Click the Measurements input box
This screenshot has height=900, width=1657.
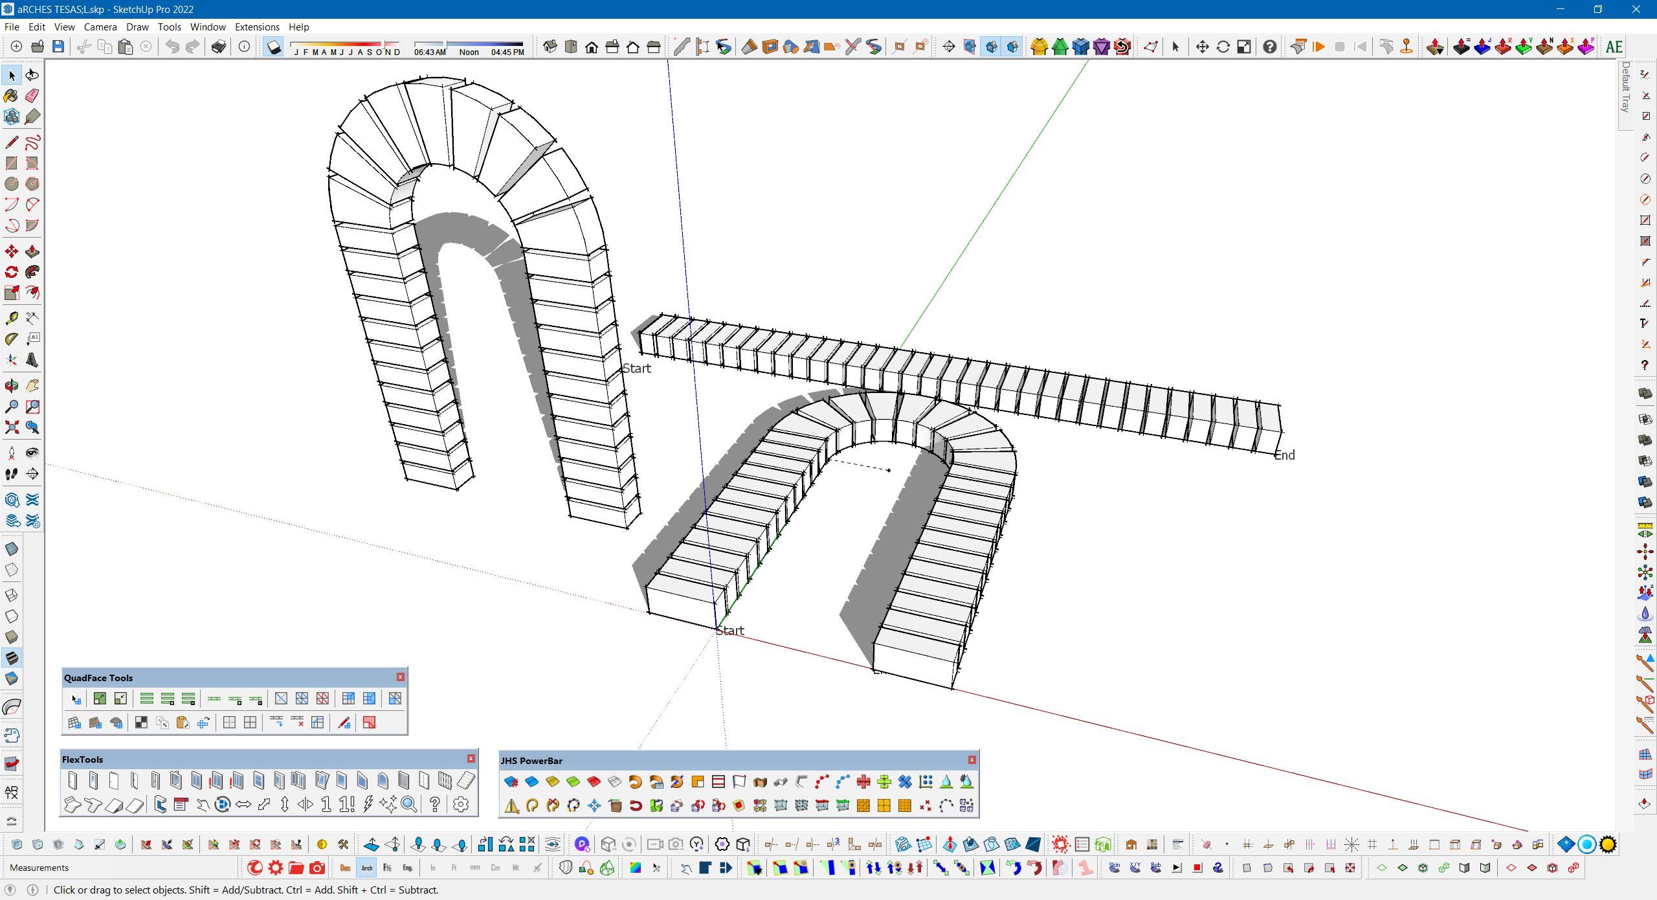tap(155, 868)
